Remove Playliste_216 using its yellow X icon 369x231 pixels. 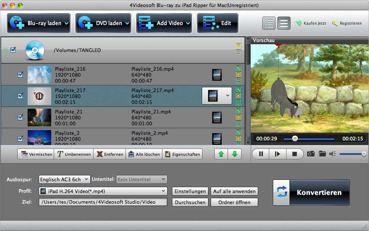click(238, 75)
